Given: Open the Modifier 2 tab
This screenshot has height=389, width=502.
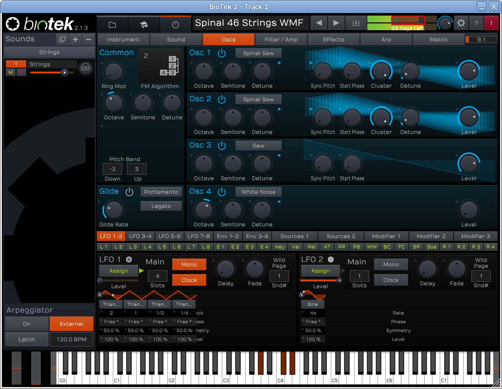Looking at the screenshot, I should tap(431, 236).
